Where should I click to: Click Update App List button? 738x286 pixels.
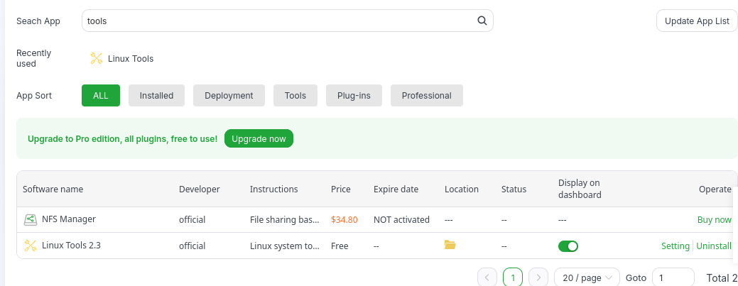pyautogui.click(x=696, y=21)
